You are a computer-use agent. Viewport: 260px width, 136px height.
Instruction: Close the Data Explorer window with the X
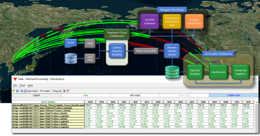coord(254,79)
